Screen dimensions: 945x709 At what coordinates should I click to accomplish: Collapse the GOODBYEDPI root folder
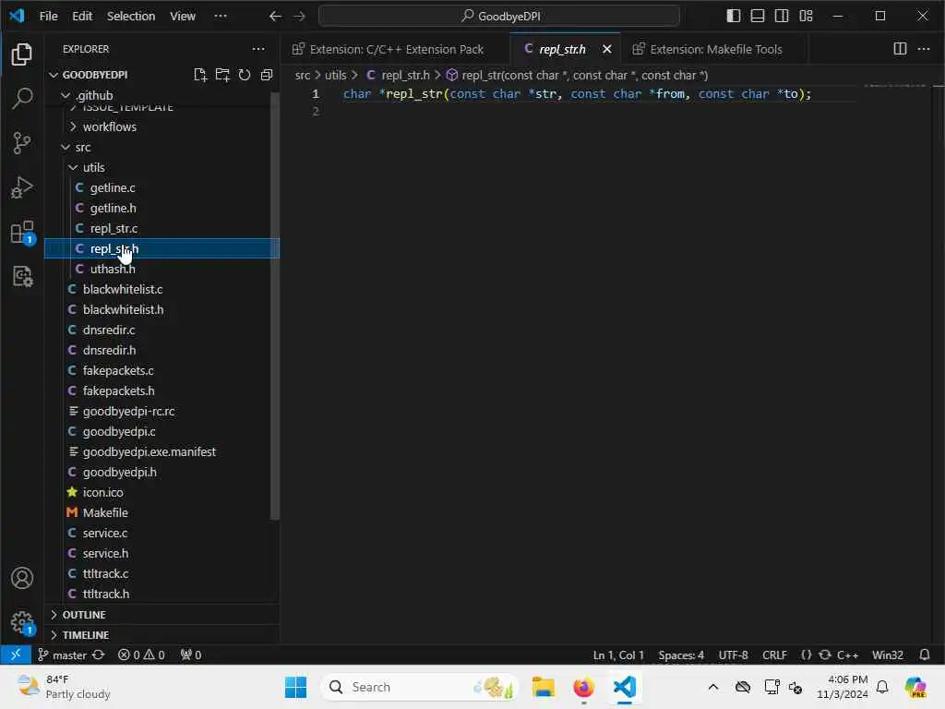[95, 75]
